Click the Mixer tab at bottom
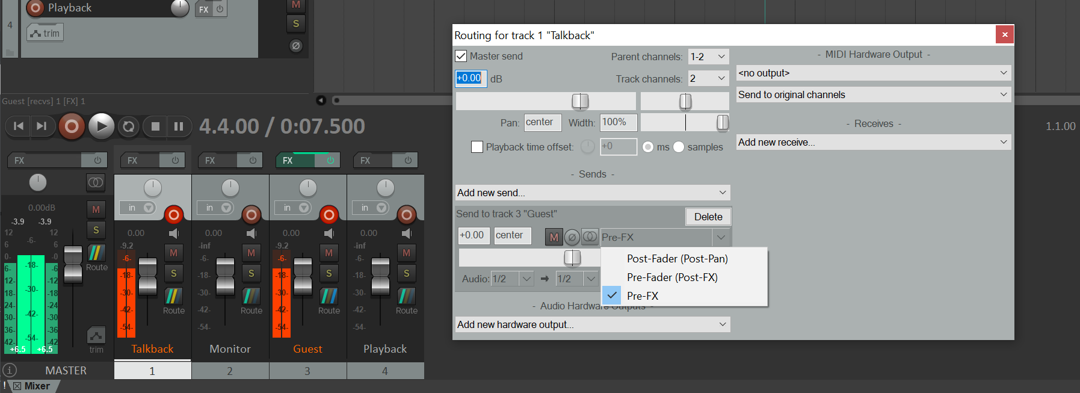The image size is (1080, 393). click(x=37, y=386)
